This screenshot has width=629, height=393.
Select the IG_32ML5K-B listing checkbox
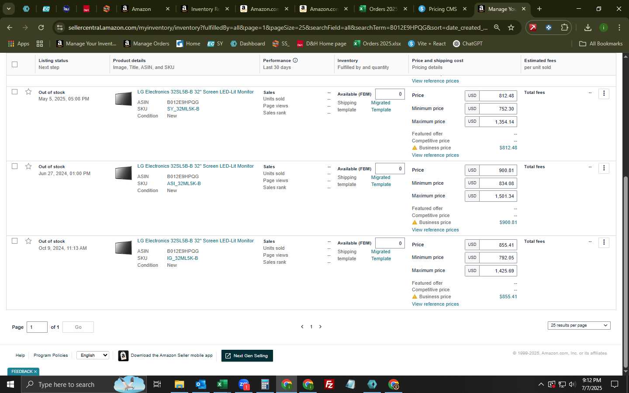[14, 241]
